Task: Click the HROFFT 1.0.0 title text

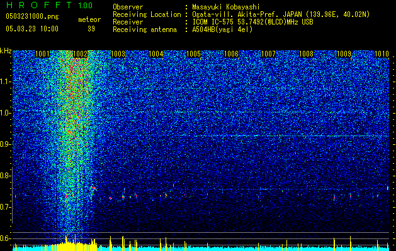Action: tap(49, 5)
